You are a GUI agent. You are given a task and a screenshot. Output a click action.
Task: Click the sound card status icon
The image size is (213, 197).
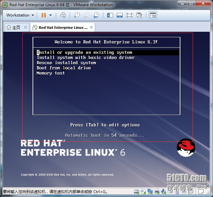pyautogui.click(x=164, y=192)
